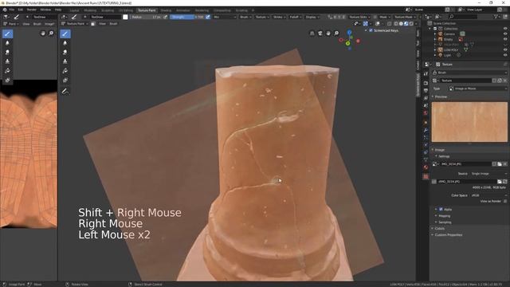Open the Material properties tab icon
This screenshot has width=510, height=287.
click(x=426, y=167)
